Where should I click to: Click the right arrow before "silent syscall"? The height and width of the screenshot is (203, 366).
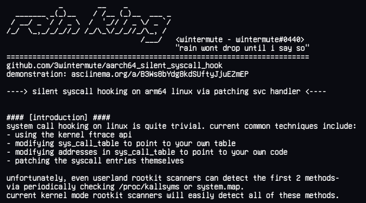pos(17,91)
